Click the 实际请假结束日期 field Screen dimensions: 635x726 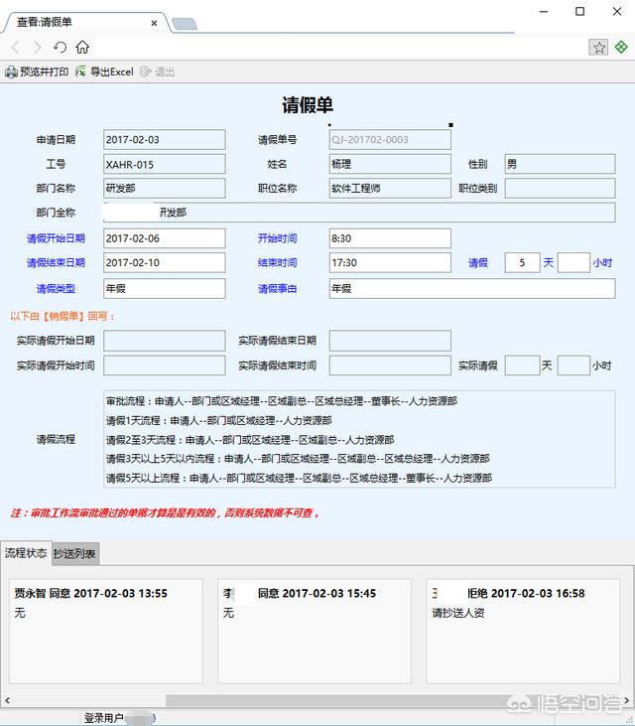click(390, 341)
